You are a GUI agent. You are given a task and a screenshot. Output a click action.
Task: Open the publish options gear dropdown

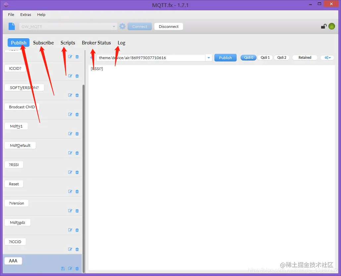(x=327, y=57)
